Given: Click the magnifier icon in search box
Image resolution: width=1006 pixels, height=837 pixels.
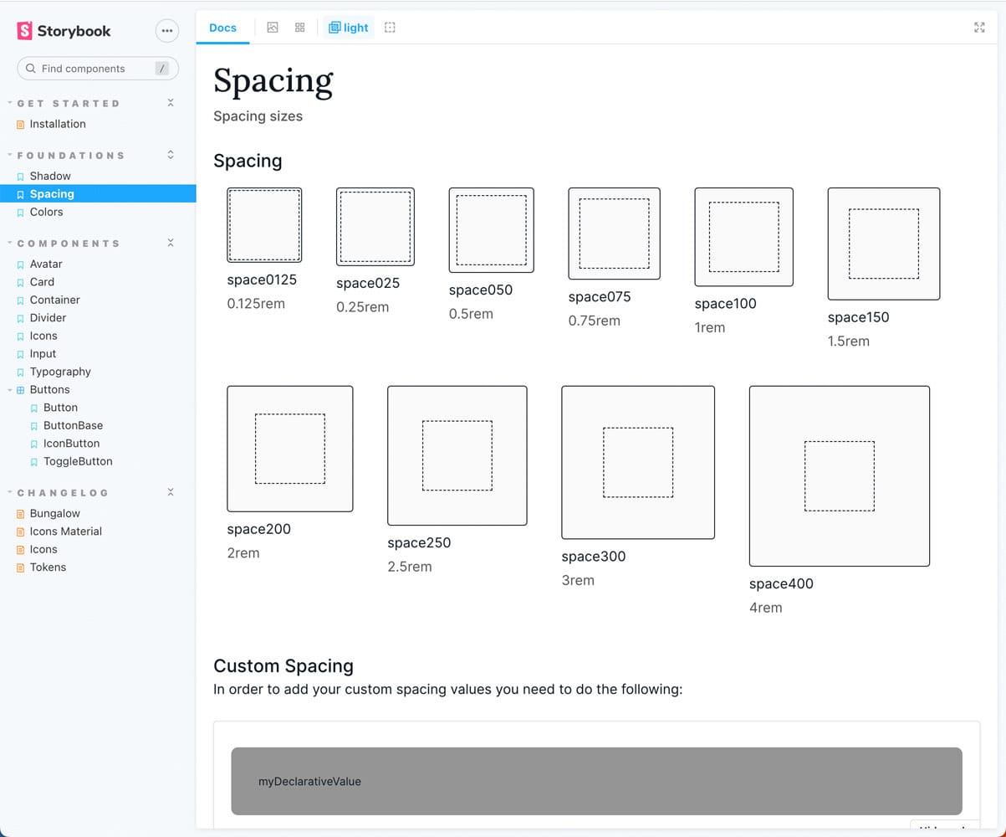Looking at the screenshot, I should 31,69.
